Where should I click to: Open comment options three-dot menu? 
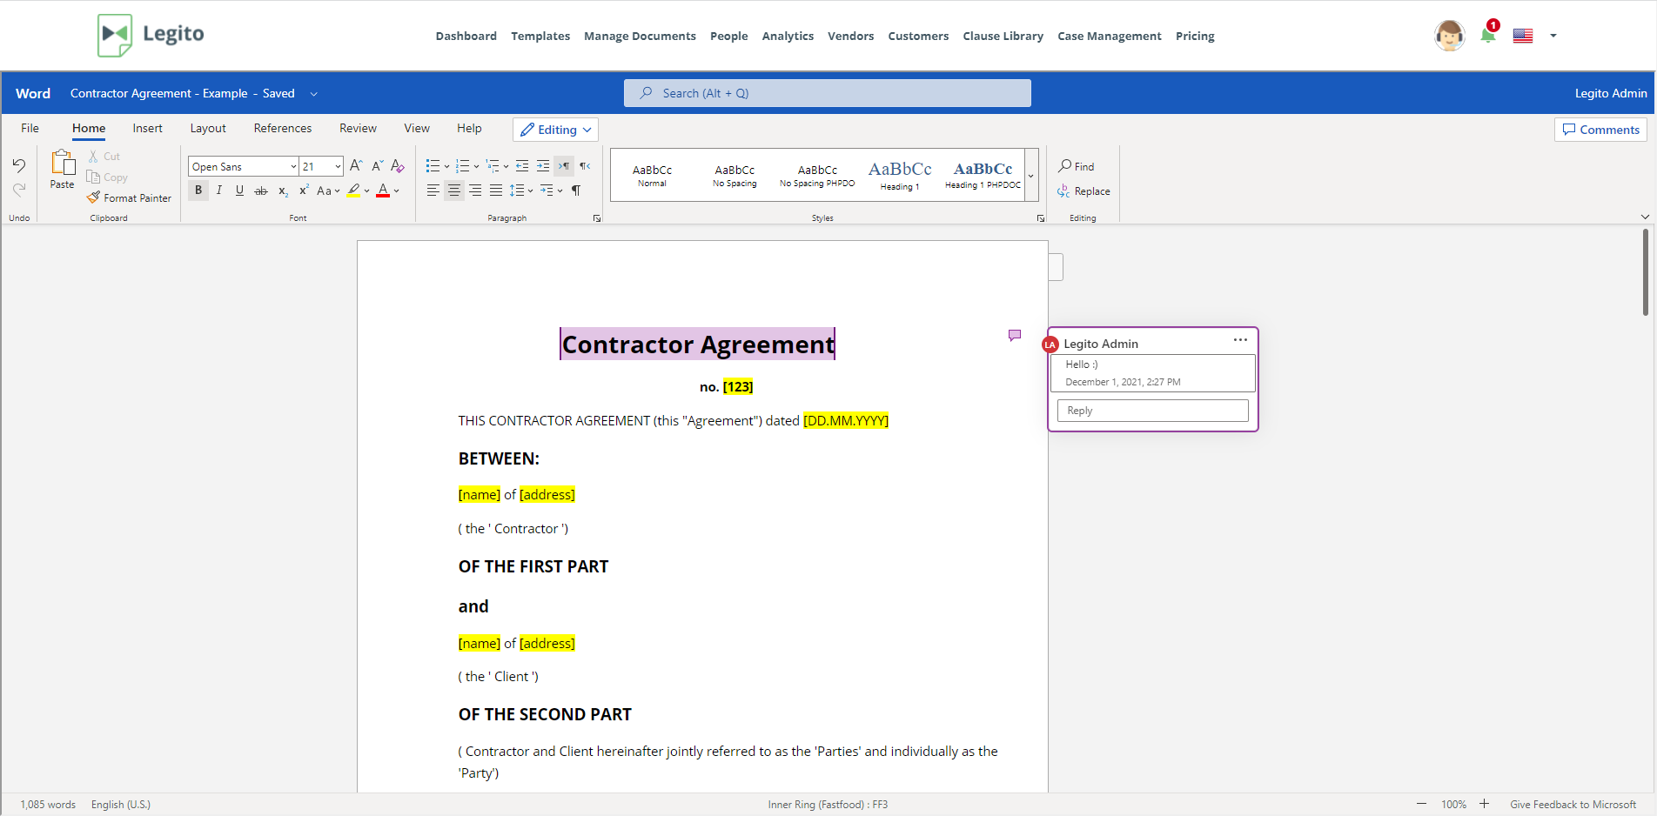1240,340
